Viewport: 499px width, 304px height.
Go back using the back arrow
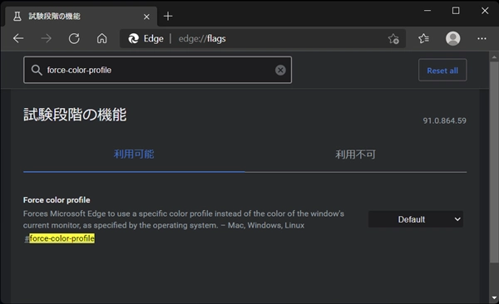tap(18, 38)
